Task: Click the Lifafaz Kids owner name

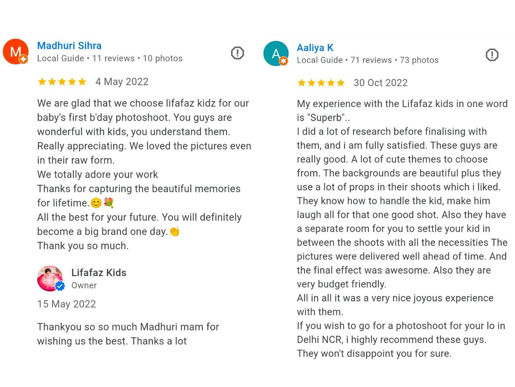Action: (x=99, y=273)
